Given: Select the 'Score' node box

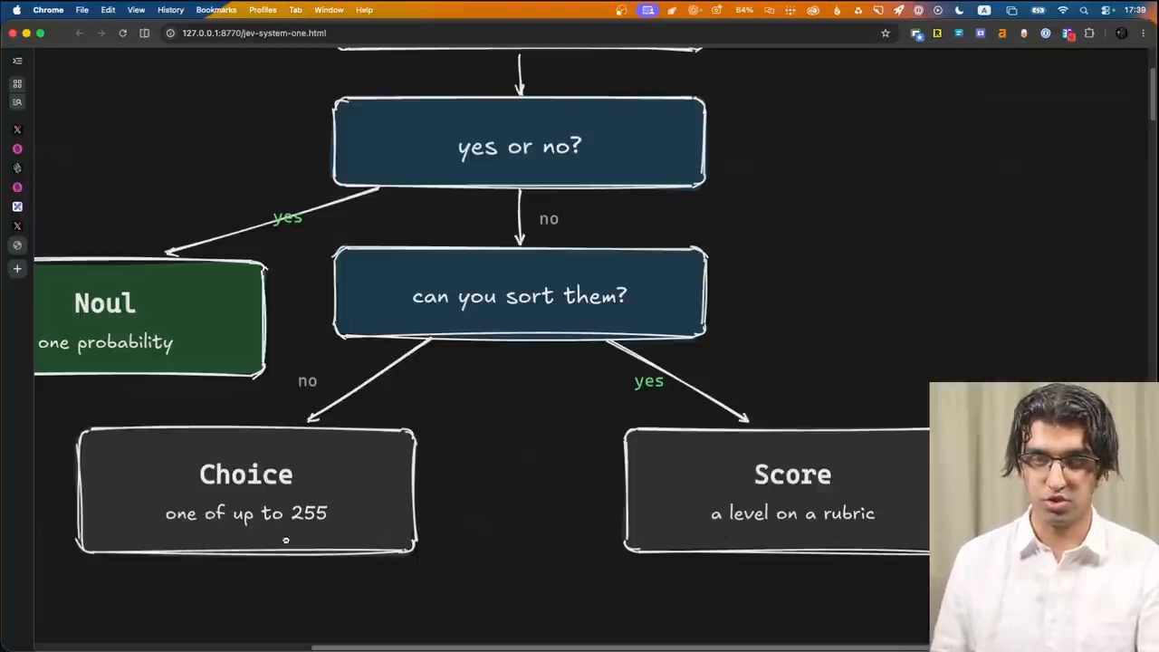Looking at the screenshot, I should (x=777, y=490).
